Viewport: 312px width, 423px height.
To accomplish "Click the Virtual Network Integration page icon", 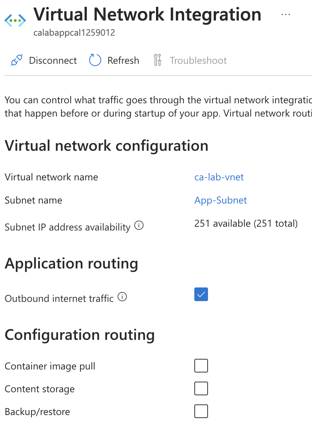I will [15, 20].
